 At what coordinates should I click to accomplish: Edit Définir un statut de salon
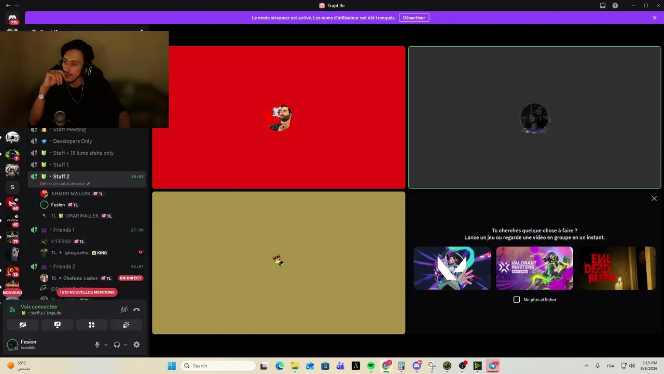pos(65,183)
